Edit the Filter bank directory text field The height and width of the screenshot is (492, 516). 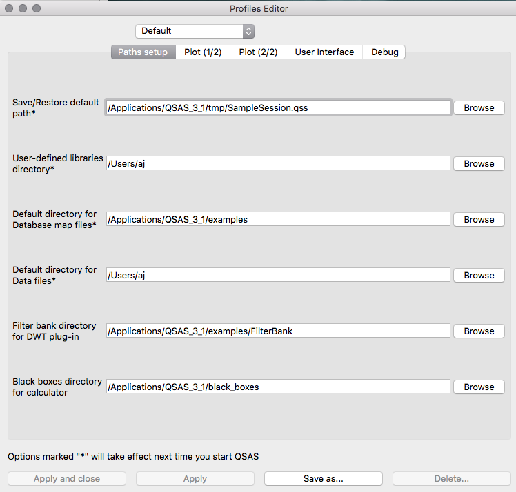tap(278, 331)
